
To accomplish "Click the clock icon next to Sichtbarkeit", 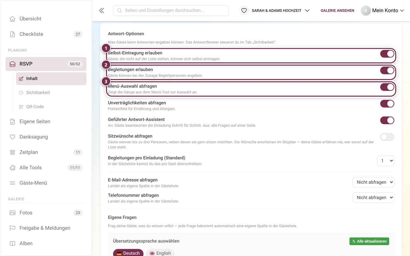I will tap(21, 93).
